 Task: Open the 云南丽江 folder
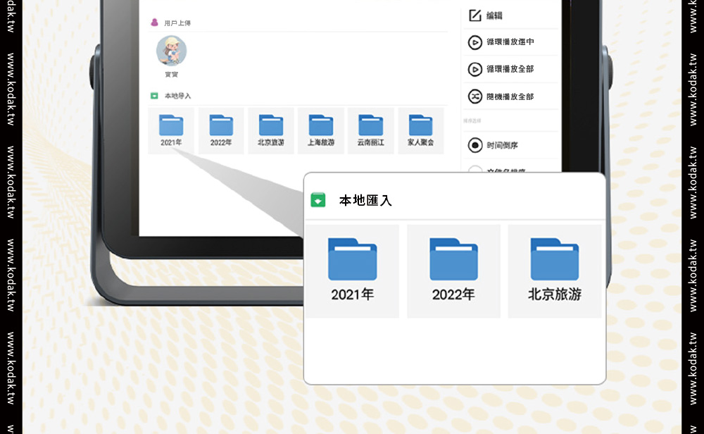tap(370, 125)
